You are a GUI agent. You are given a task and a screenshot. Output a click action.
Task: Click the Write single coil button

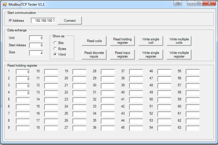point(151,41)
